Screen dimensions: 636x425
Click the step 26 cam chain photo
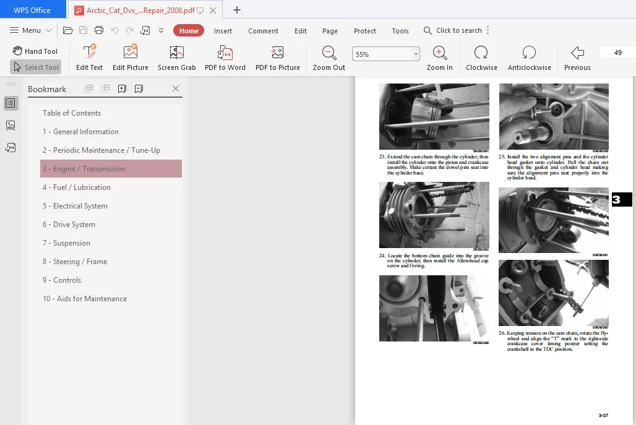point(554,293)
